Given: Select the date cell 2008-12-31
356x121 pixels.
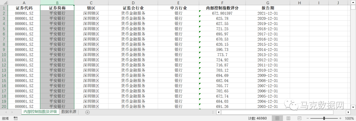Looking at the screenshot, I should click(x=268, y=81).
